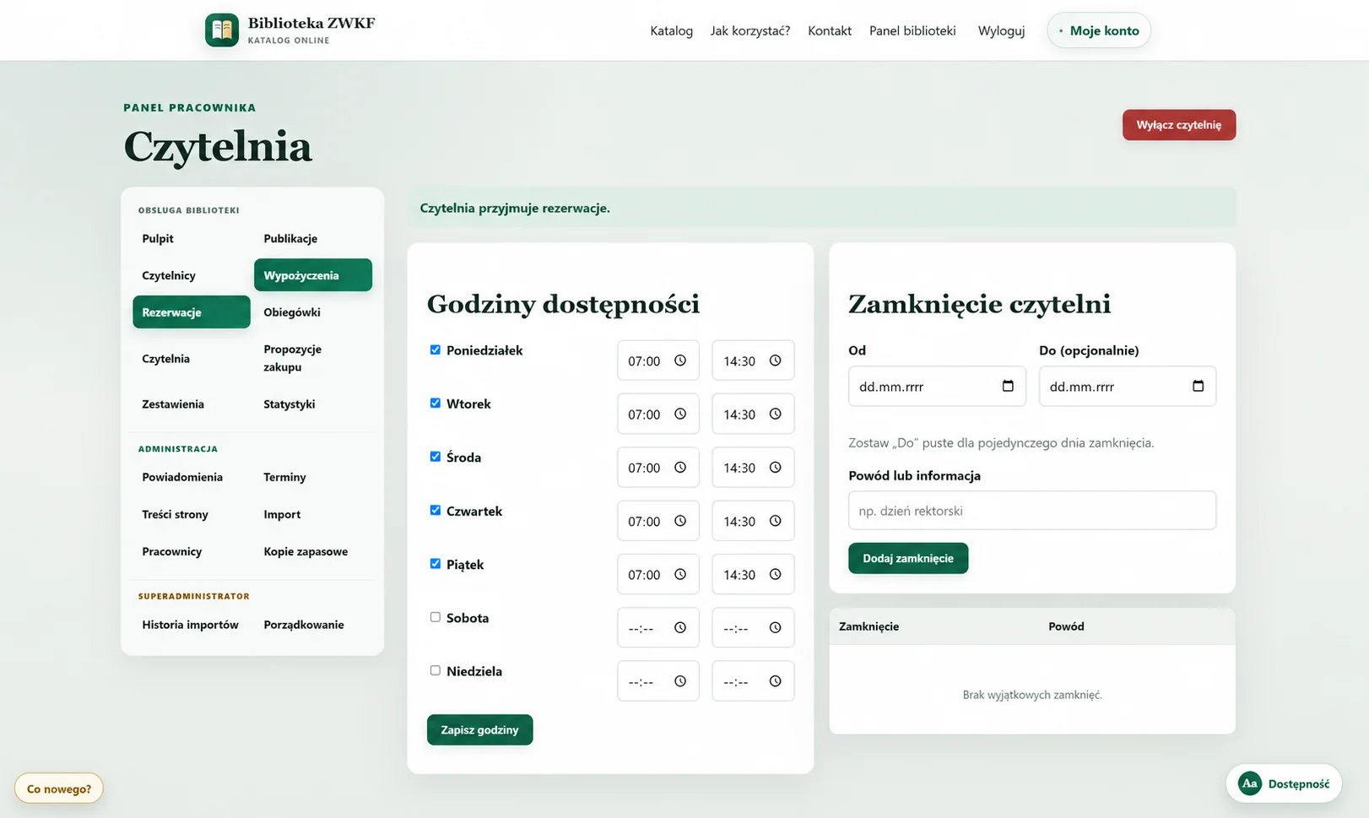This screenshot has width=1369, height=818.
Task: Open clock picker for Środa end time
Action: [775, 468]
